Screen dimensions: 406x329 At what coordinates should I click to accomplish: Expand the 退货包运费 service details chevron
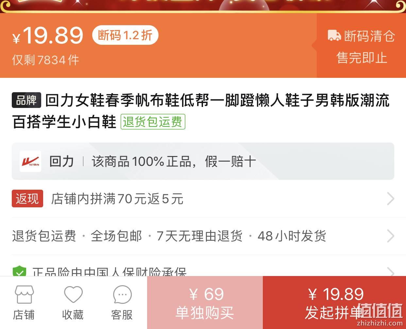(x=390, y=236)
